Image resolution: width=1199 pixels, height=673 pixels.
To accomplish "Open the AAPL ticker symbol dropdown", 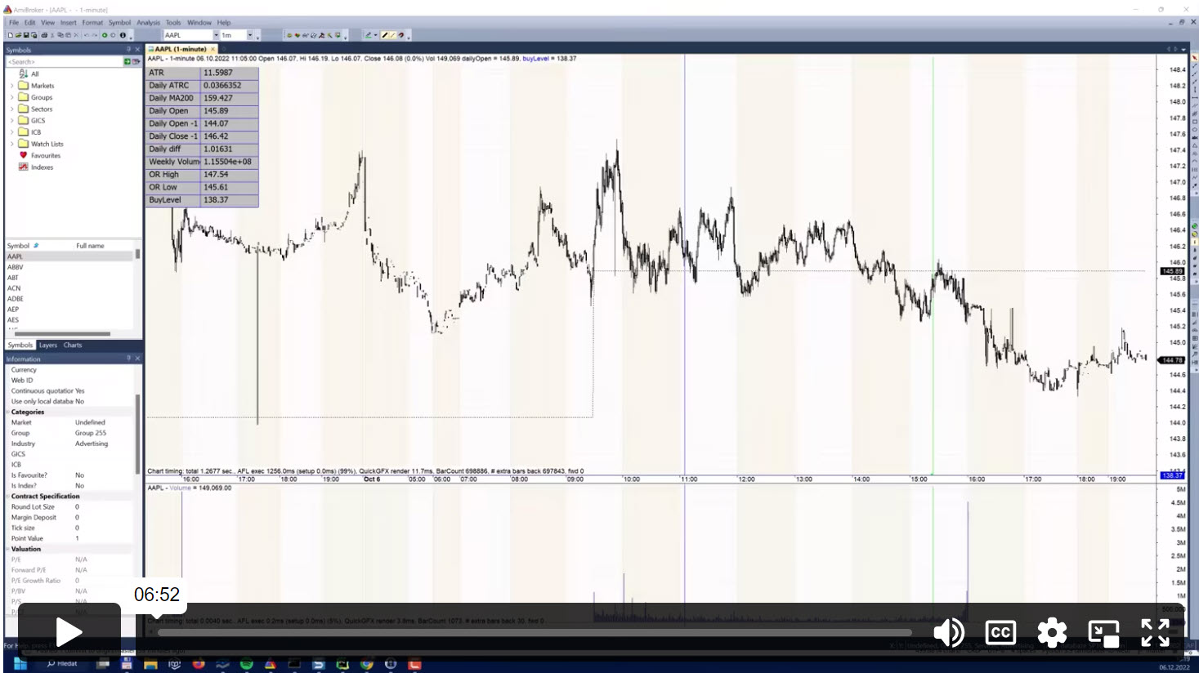I will tap(216, 35).
